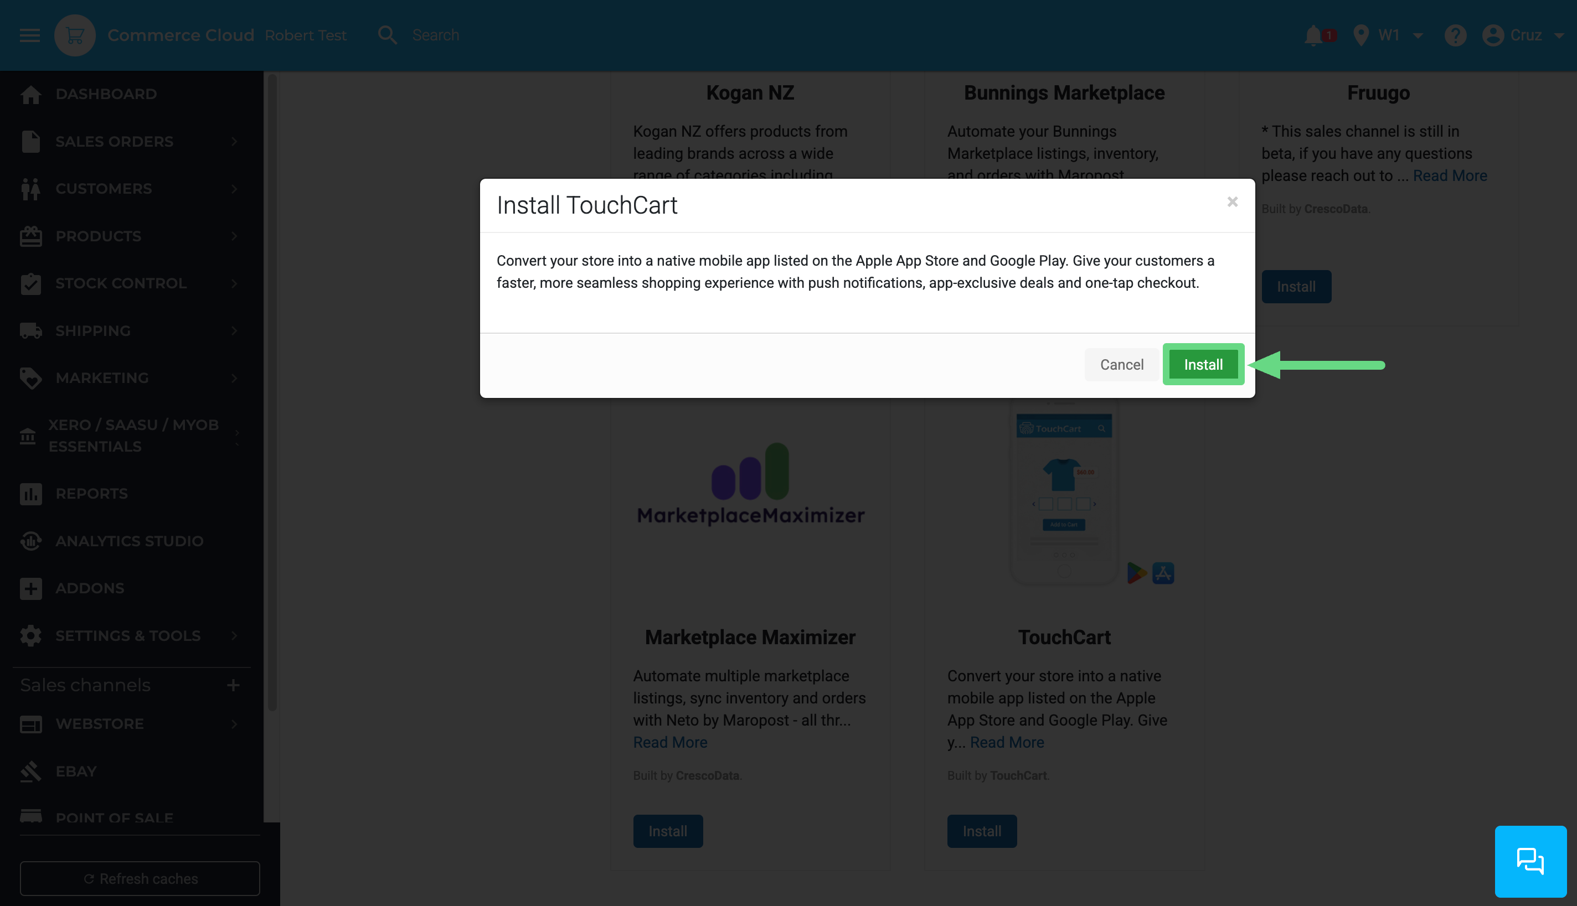
Task: Close the Install TouchCart dialog
Action: point(1232,201)
